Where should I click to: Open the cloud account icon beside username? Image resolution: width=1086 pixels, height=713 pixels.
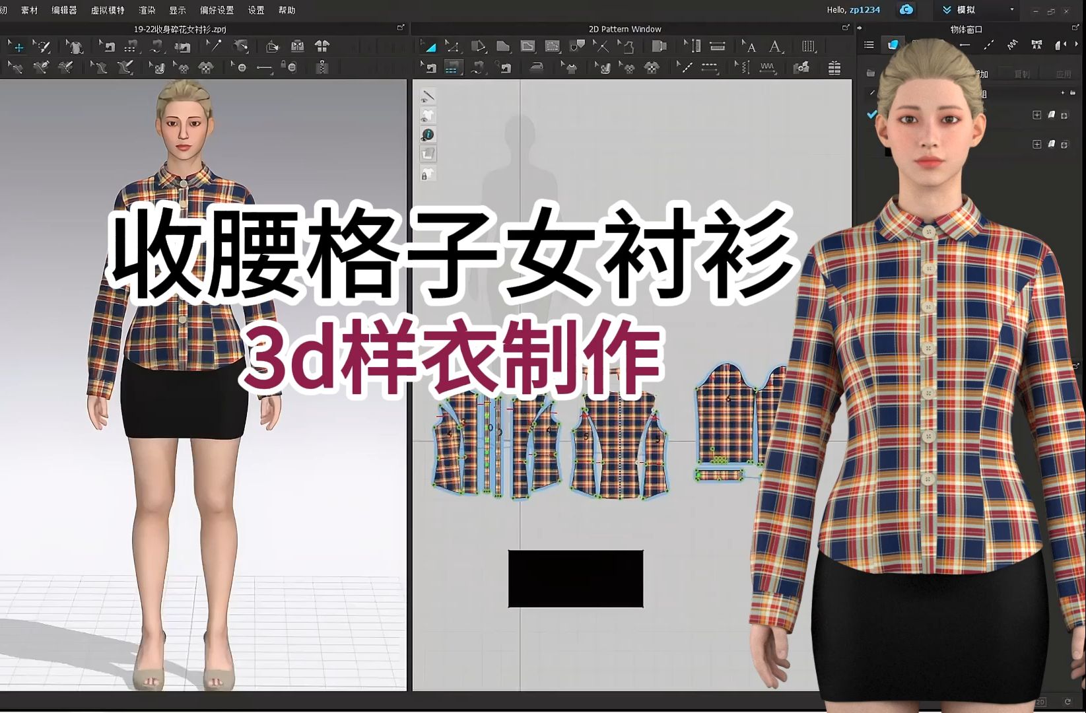(907, 10)
